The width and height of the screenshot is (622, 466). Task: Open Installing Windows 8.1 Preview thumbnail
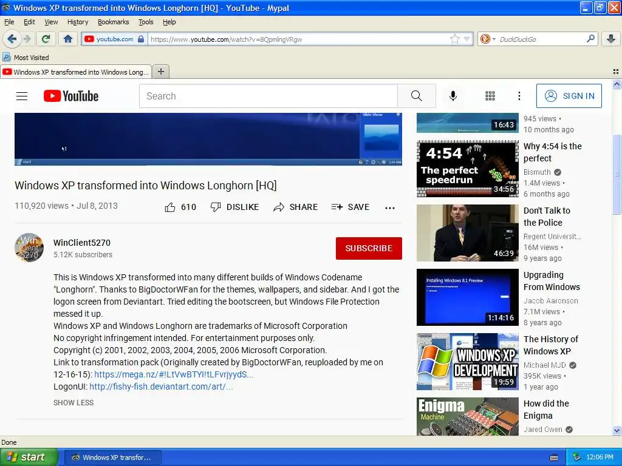click(x=468, y=297)
